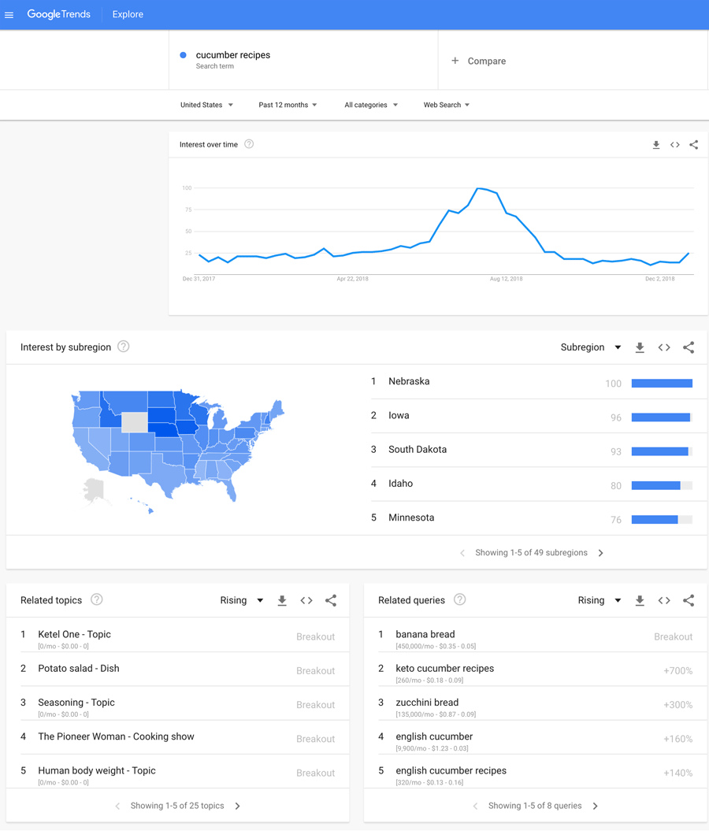Open the Web Search type dropdown
Viewport: 709px width, 831px height.
(x=446, y=105)
